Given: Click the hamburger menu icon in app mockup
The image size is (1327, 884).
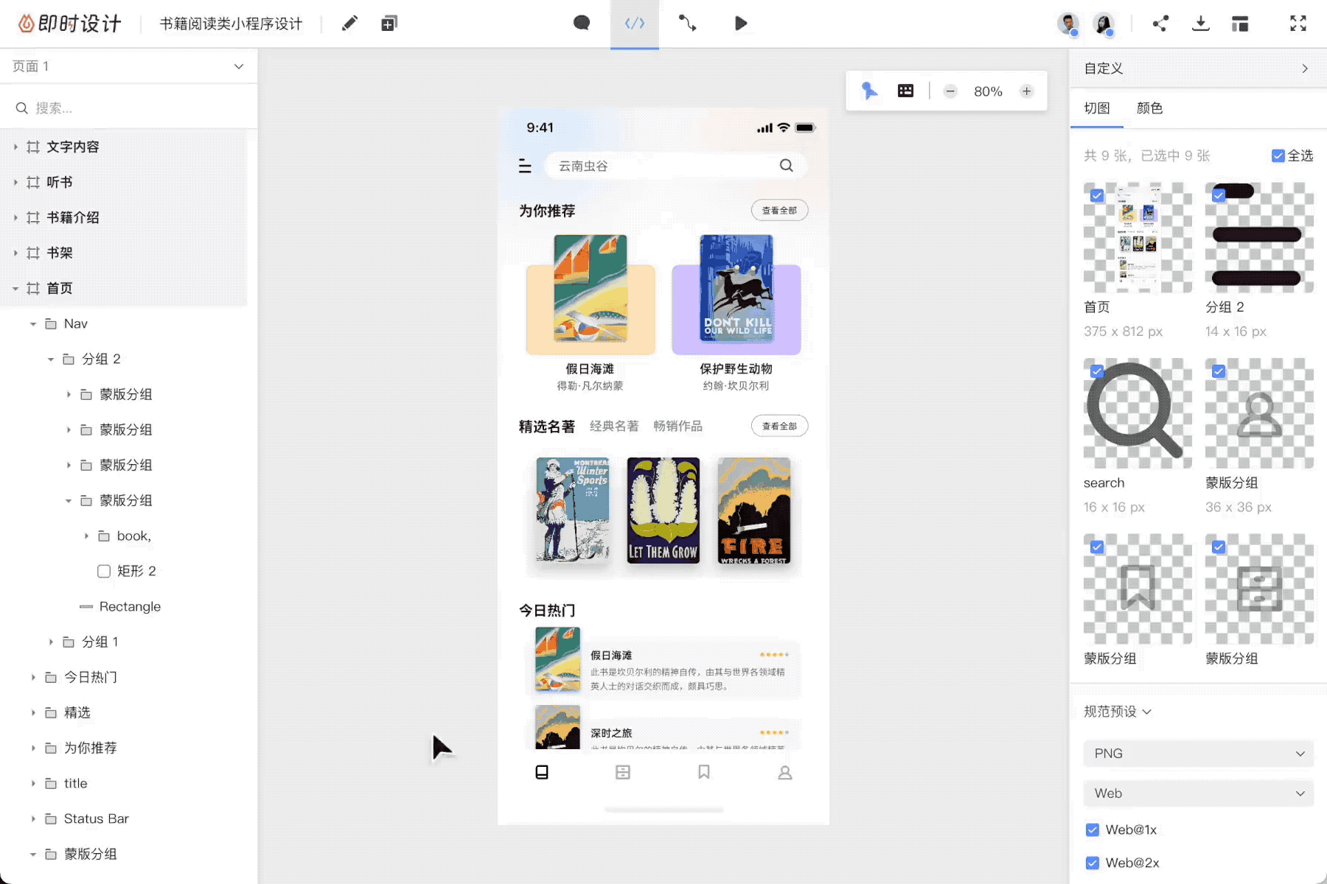Looking at the screenshot, I should pos(525,166).
